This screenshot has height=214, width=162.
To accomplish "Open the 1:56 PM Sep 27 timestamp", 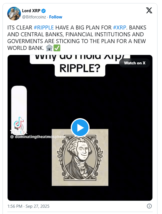I will [x=28, y=206].
